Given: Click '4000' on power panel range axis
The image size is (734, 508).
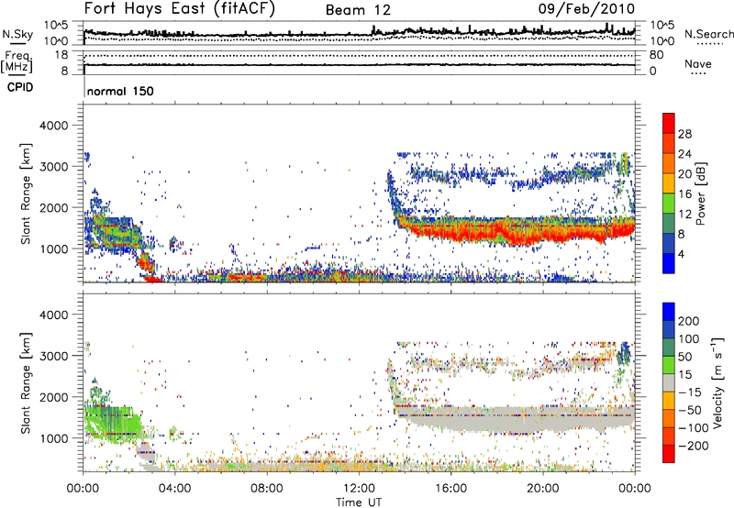Looking at the screenshot, I should (53, 126).
